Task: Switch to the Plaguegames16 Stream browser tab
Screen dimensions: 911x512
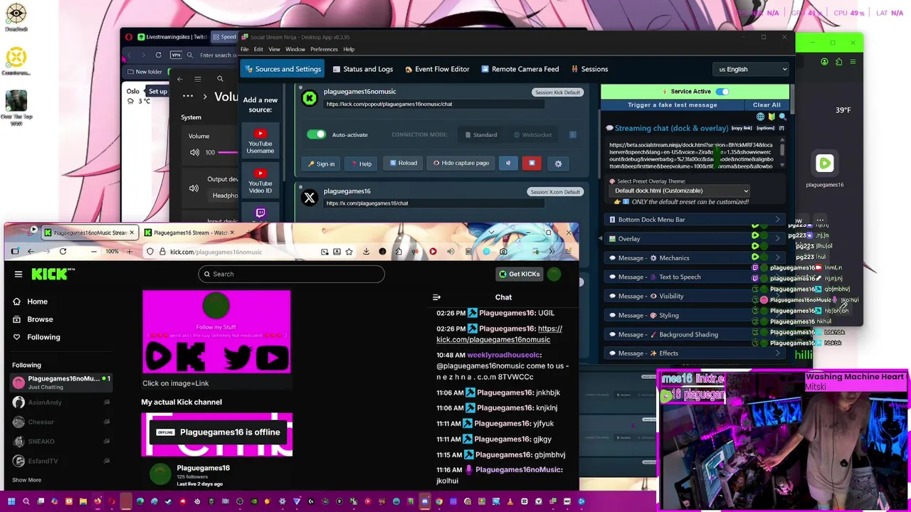Action: click(x=189, y=233)
